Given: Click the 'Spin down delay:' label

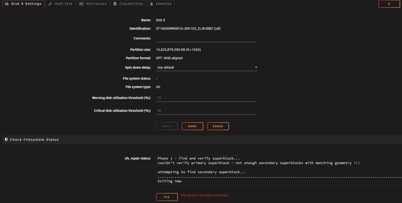Looking at the screenshot, I should 138,67.
